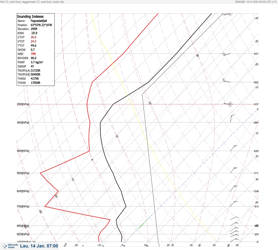Screen dimensions: 278x250
Task: Click the wind barb at 400 hPa
Action: (234, 148)
